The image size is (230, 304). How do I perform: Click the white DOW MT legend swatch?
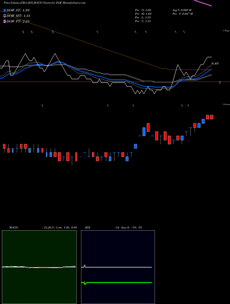(x=5, y=16)
